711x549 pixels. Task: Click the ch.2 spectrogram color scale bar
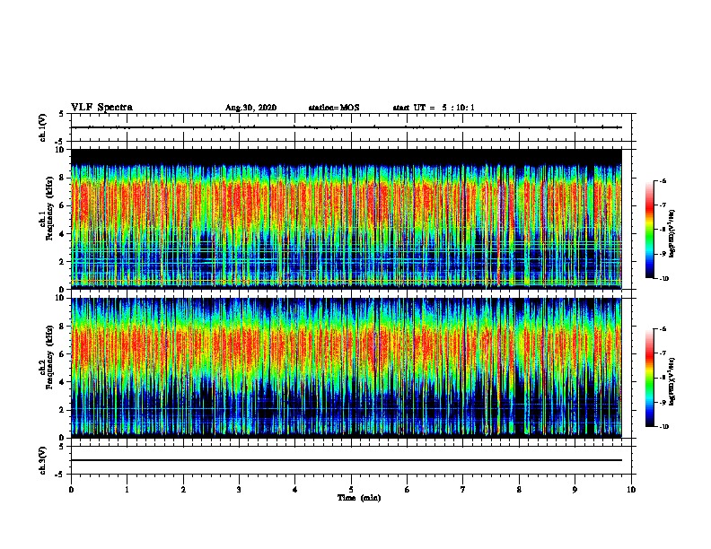(649, 378)
